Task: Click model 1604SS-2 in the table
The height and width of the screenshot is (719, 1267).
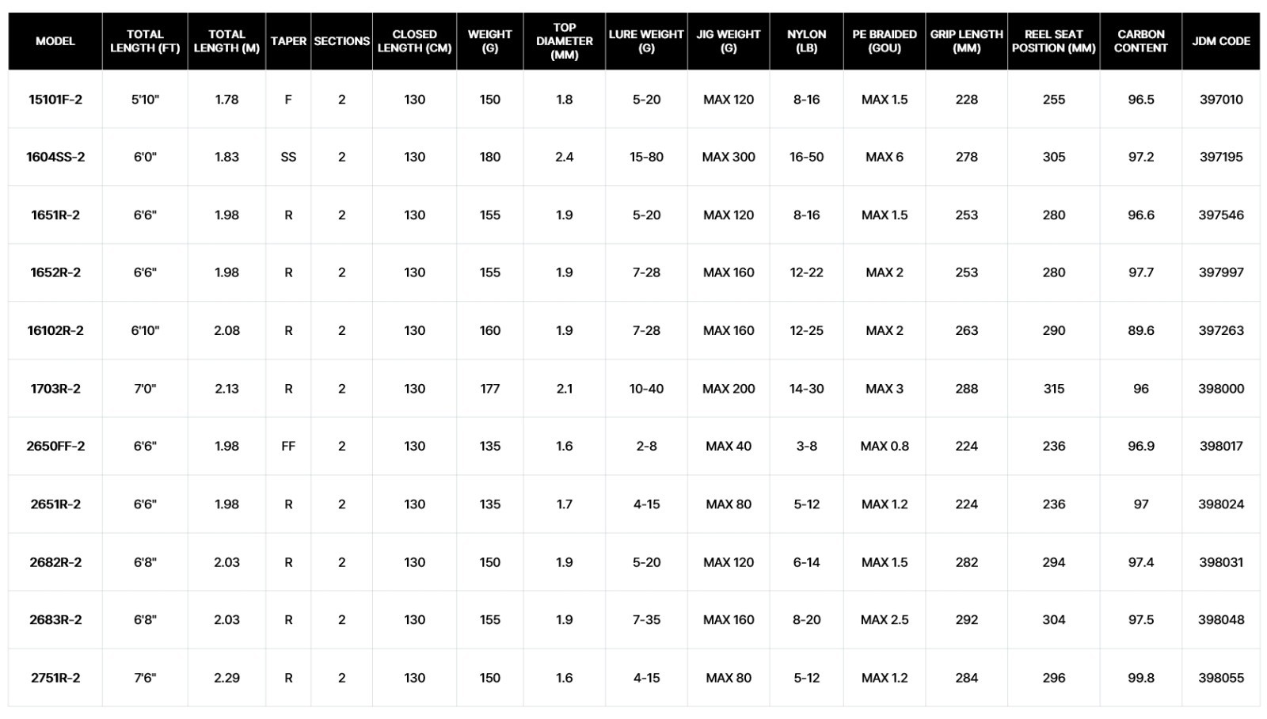Action: (x=55, y=157)
